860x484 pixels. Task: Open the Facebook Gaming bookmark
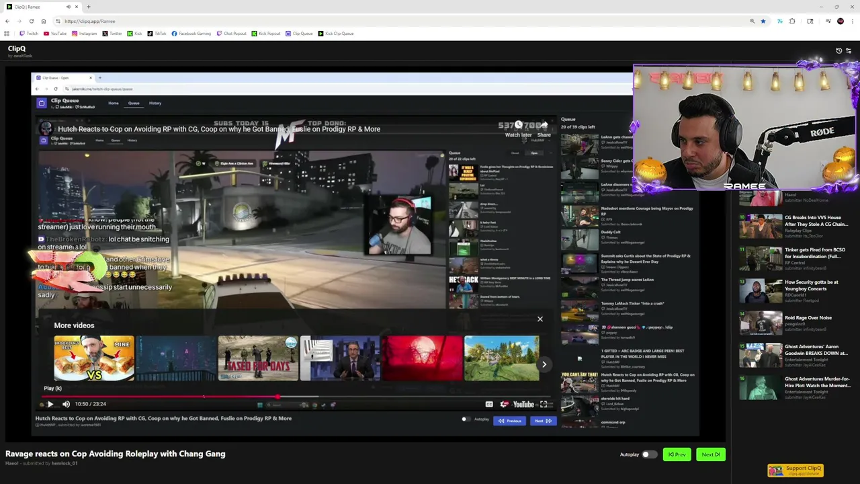[191, 34]
